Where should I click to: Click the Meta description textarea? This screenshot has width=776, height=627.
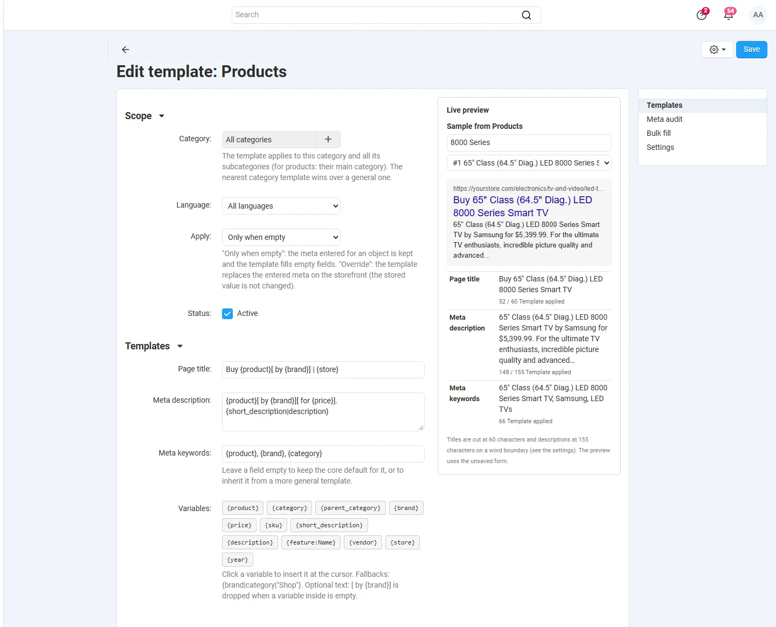tap(323, 412)
